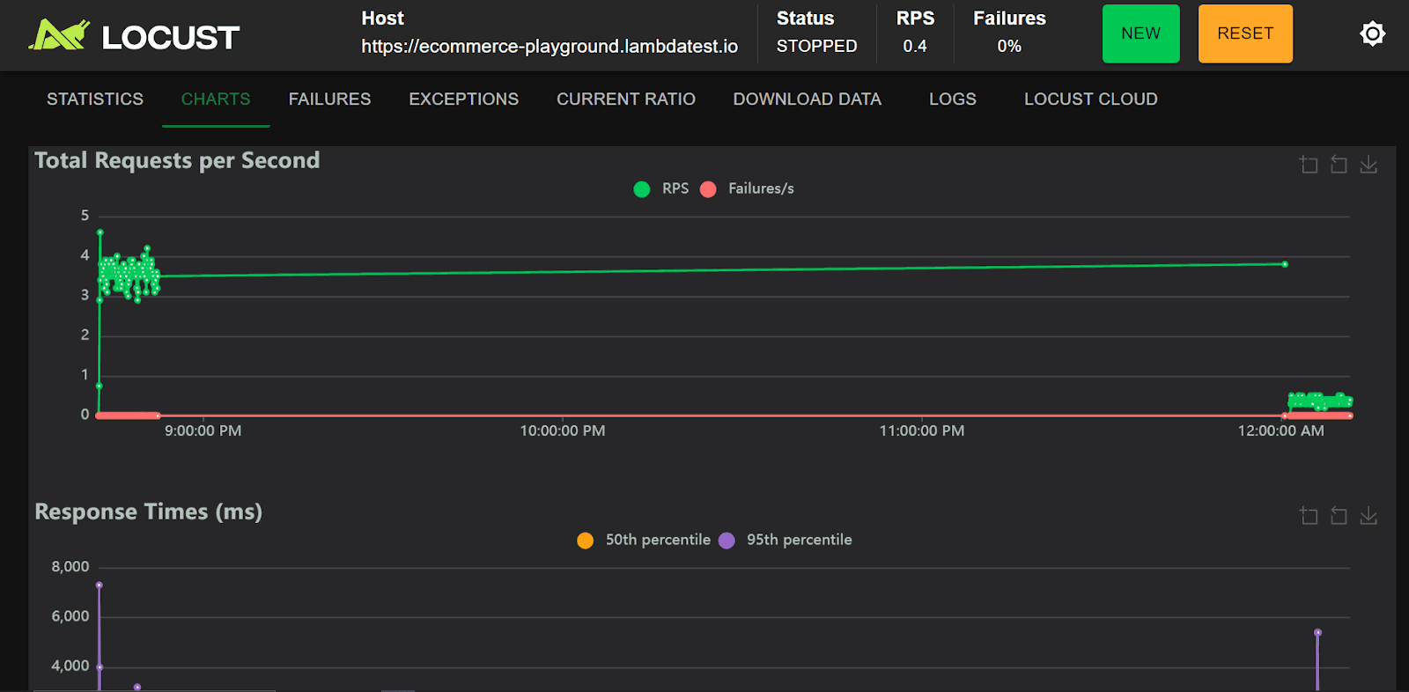Open the Failures tab
Viewport: 1409px width, 692px height.
329,99
